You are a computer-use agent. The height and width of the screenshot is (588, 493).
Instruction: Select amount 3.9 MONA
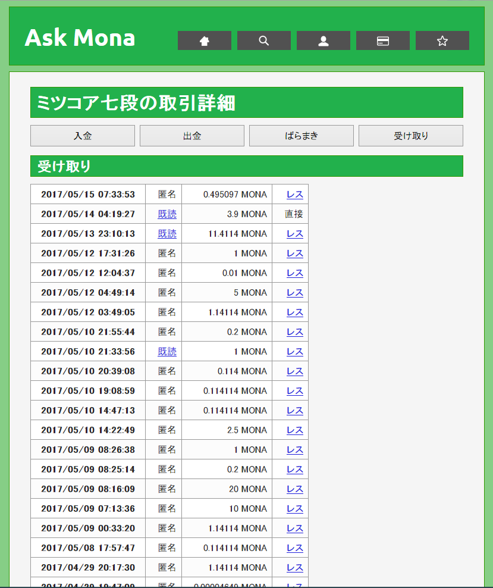[x=247, y=214]
